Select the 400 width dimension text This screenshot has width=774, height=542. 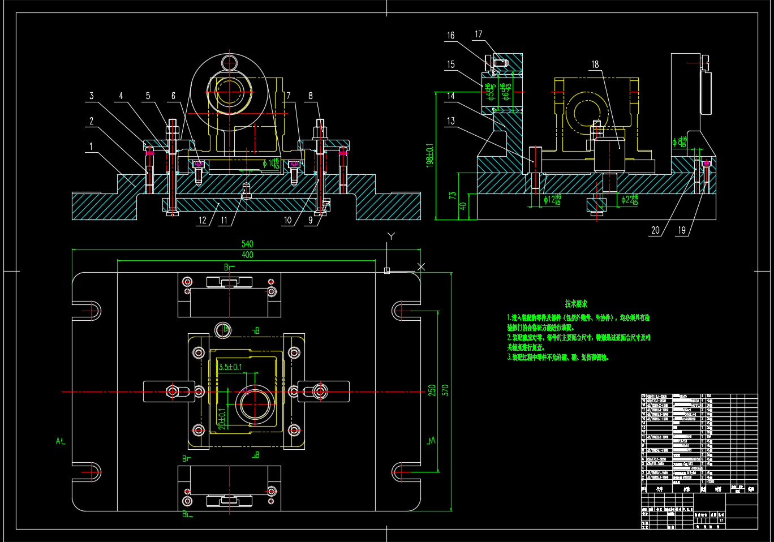click(x=247, y=255)
